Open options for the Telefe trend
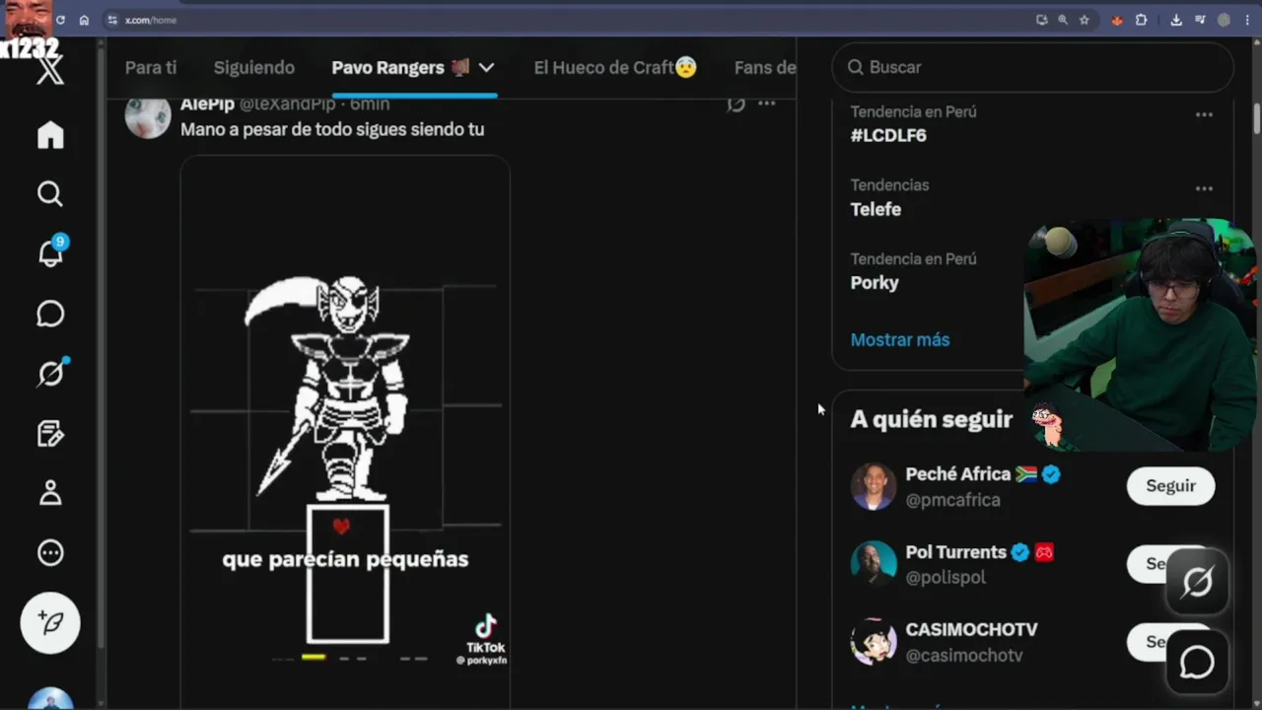1262x710 pixels. 1204,188
